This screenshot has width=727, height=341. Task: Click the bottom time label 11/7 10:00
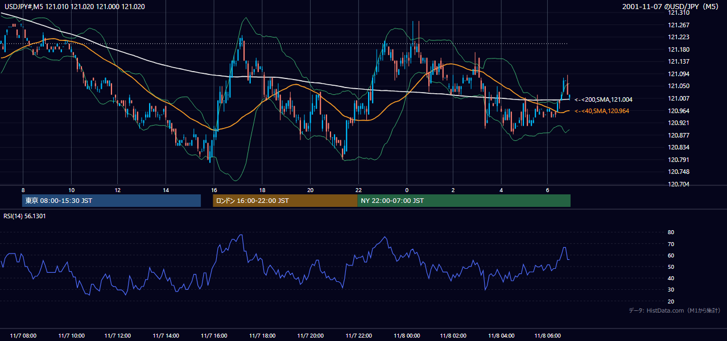(x=72, y=335)
